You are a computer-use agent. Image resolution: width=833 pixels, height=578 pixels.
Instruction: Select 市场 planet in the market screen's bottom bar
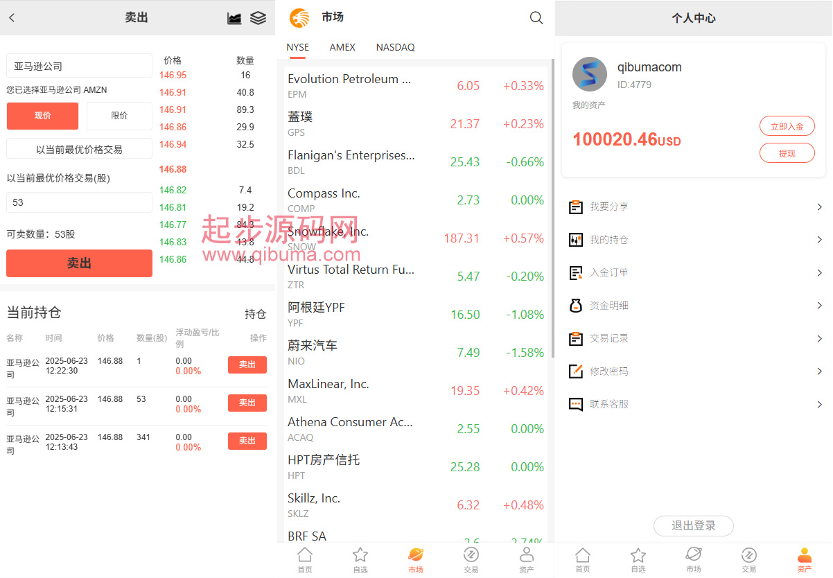click(x=416, y=560)
